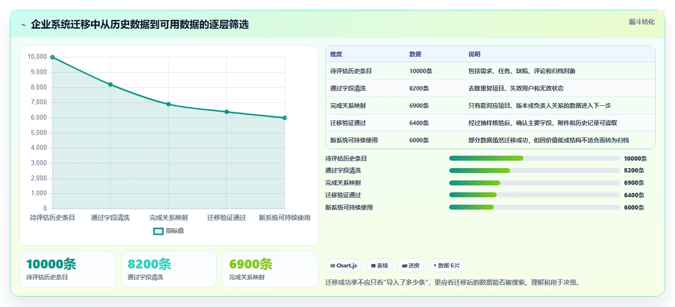This screenshot has width=675, height=307.
Task: Click the chart data point for 通过字段清洗
Action: [x=110, y=85]
